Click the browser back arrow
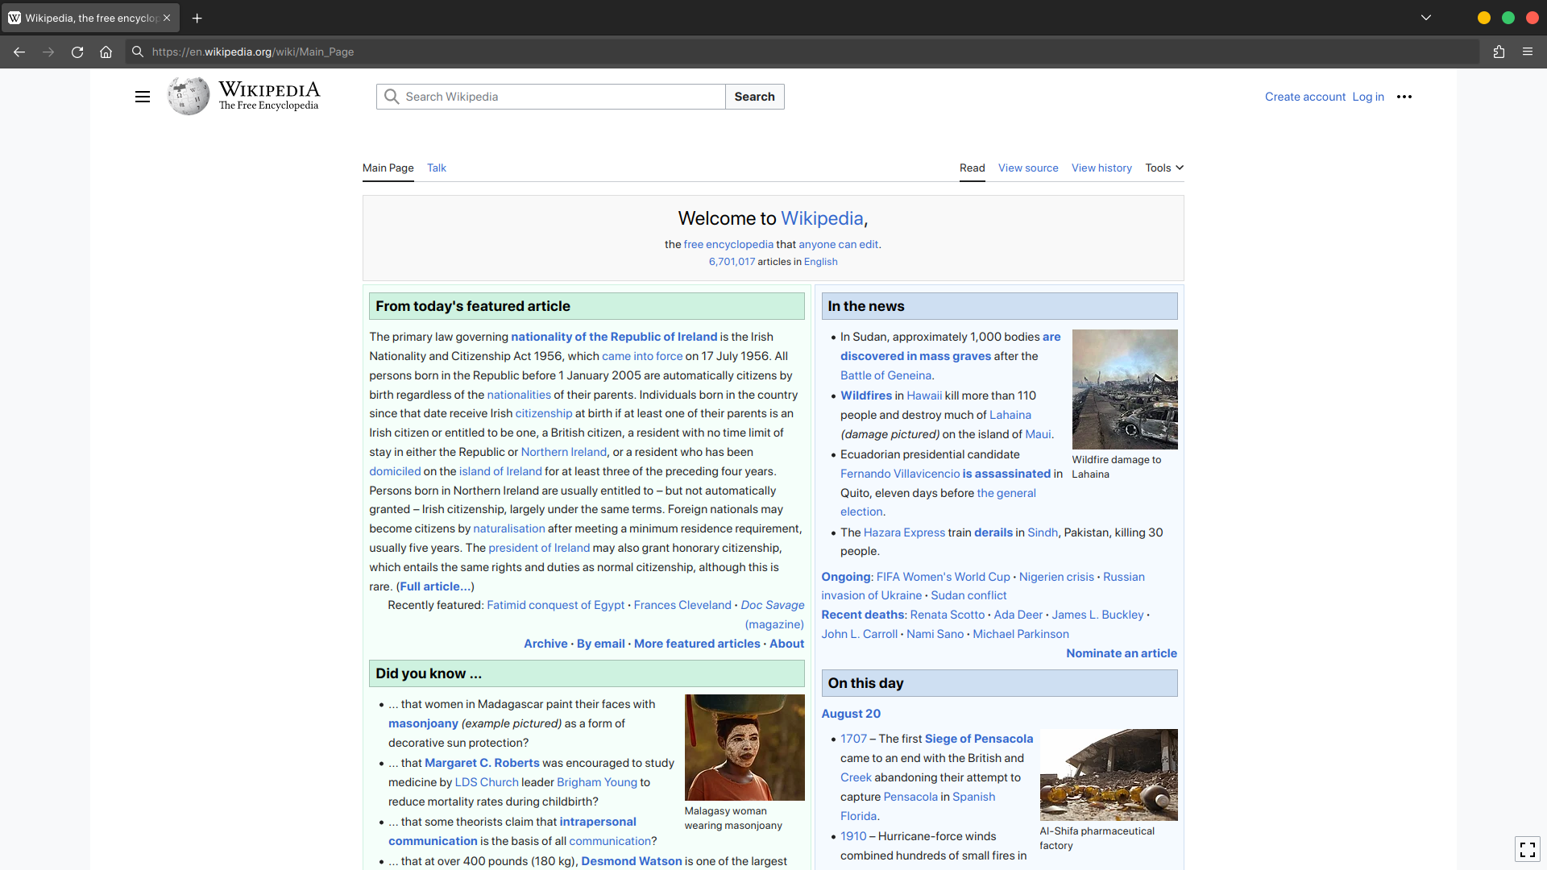The image size is (1547, 870). [19, 52]
